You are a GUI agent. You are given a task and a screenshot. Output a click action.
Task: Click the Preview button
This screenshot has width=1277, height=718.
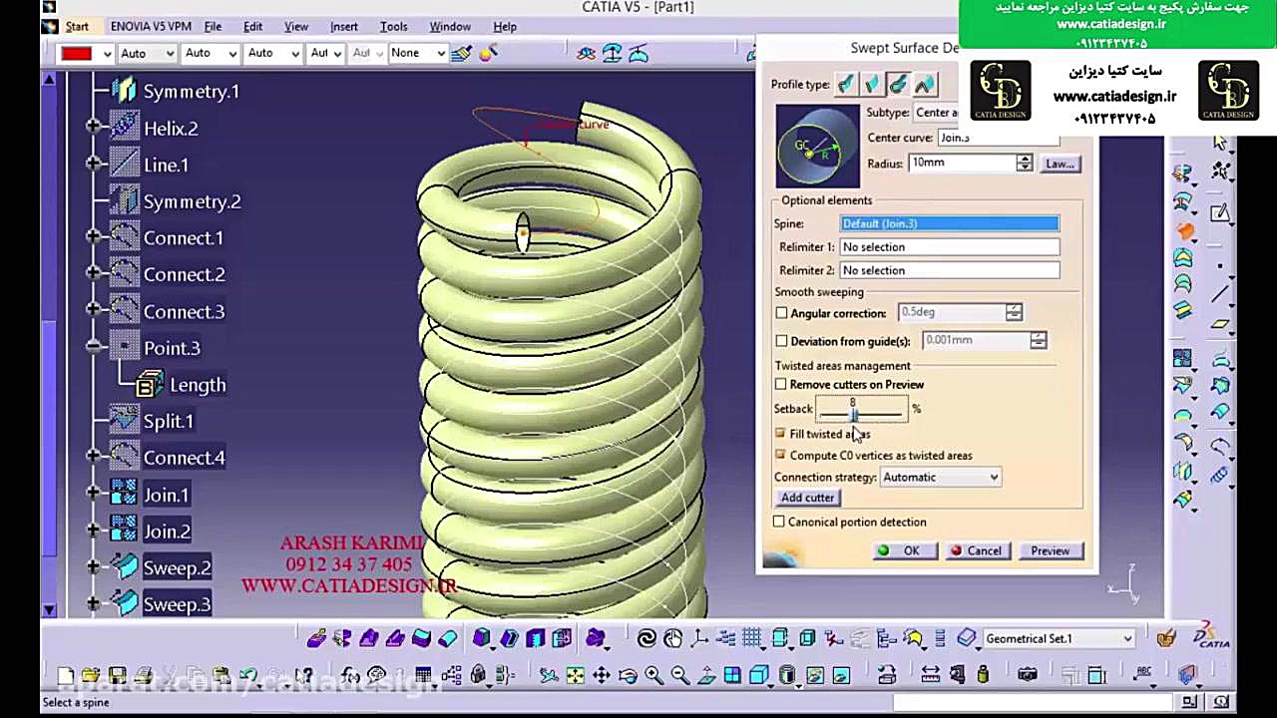click(x=1050, y=550)
